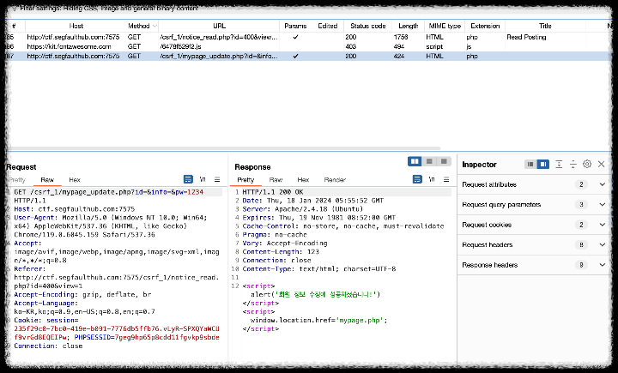The width and height of the screenshot is (618, 373).
Task: Open the Method column sort dropdown arrow
Action: 154,26
